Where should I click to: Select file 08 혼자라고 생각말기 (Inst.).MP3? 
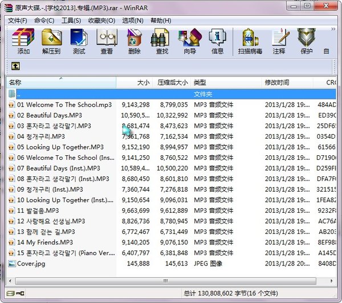click(63, 179)
